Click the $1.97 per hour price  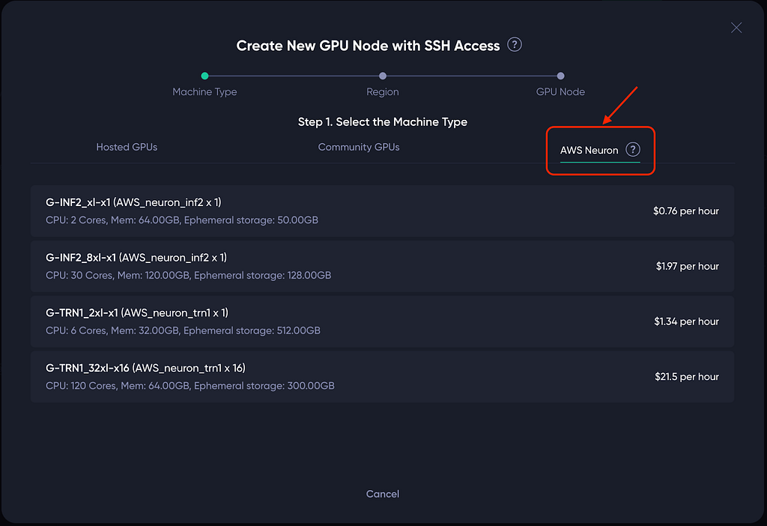(688, 266)
